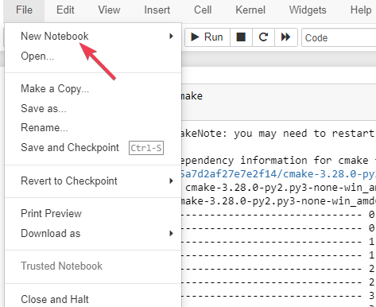Click the 'you may need to restart' output text
Image resolution: width=376 pixels, height=307 pixels.
pyautogui.click(x=304, y=134)
